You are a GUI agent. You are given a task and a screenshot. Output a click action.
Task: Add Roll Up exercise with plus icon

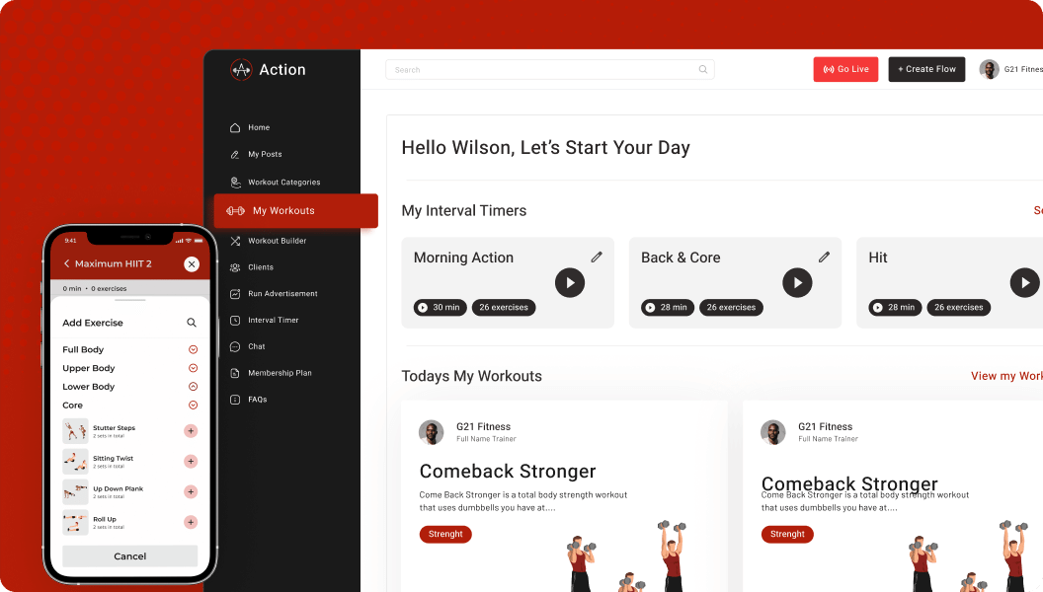pos(191,522)
